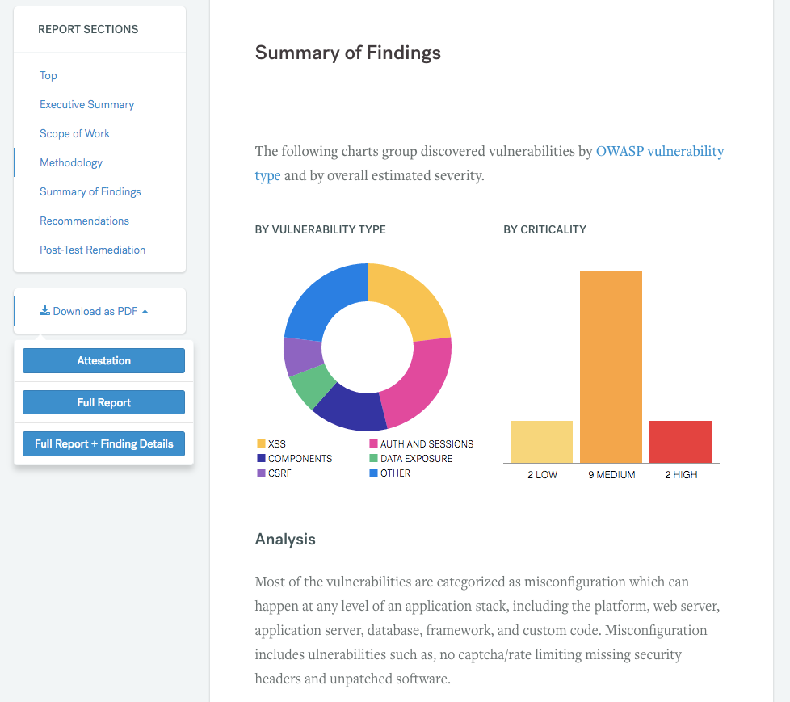
Task: Click the download icon beside Download as PDF
Action: tap(45, 311)
